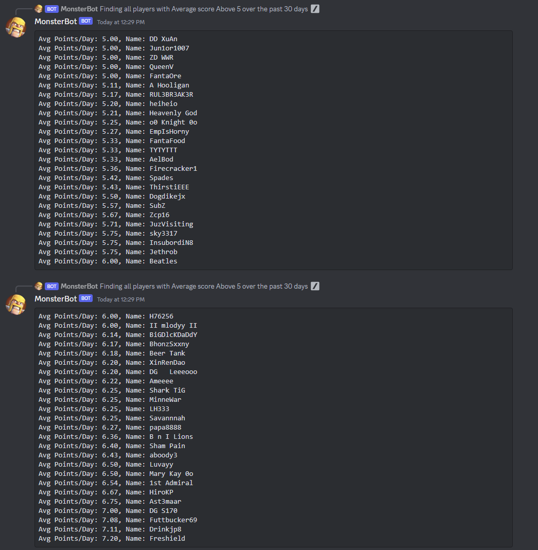This screenshot has height=550, width=538.
Task: Click the MonsterBot name in the first reply preview
Action: [79, 9]
